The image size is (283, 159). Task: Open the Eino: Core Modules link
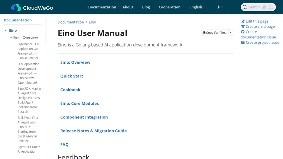80,103
